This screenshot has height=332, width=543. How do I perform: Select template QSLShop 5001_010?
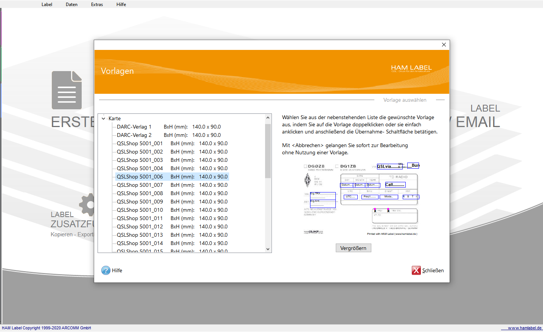(172, 210)
